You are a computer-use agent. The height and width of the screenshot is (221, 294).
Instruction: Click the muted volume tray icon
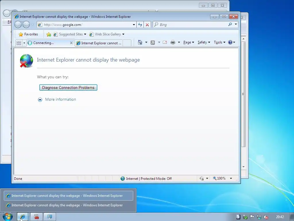[x=266, y=217]
